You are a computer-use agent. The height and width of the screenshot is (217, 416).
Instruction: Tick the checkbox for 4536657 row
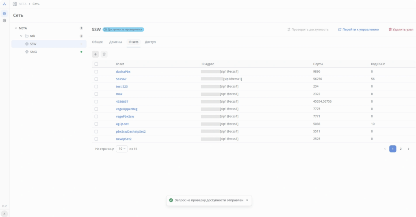click(96, 101)
